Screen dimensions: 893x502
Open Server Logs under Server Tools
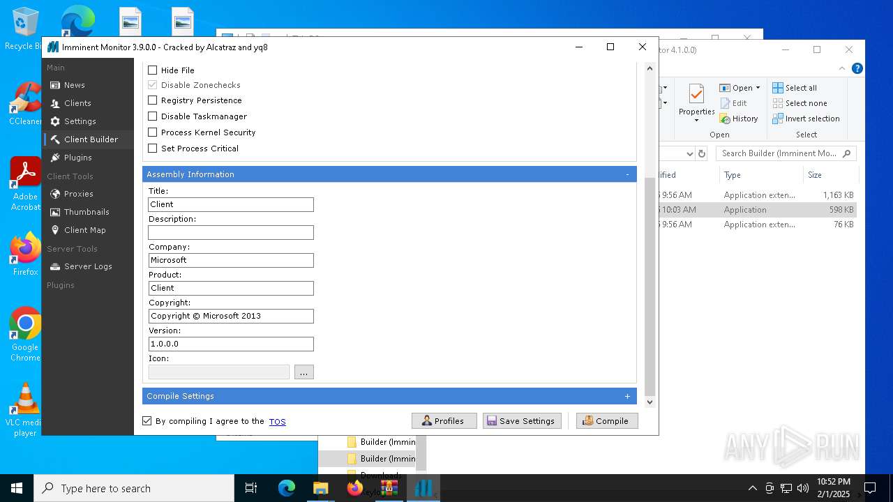point(87,266)
